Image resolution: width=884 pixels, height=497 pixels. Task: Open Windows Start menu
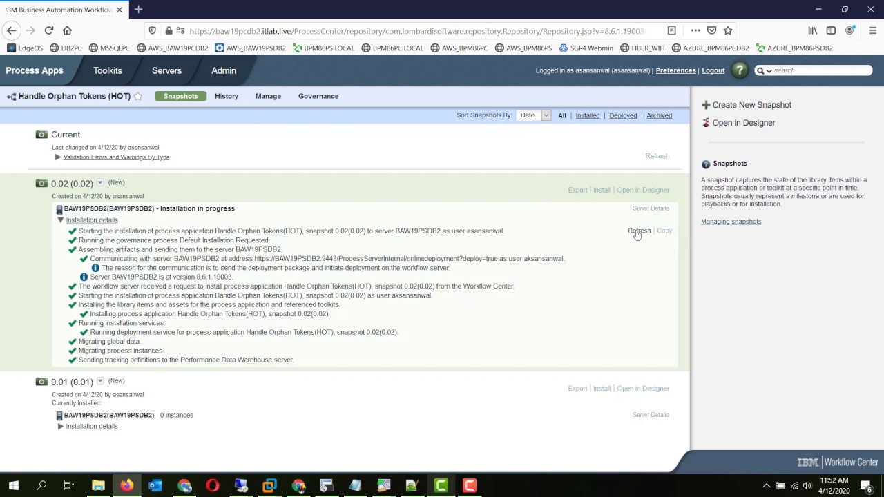click(14, 485)
